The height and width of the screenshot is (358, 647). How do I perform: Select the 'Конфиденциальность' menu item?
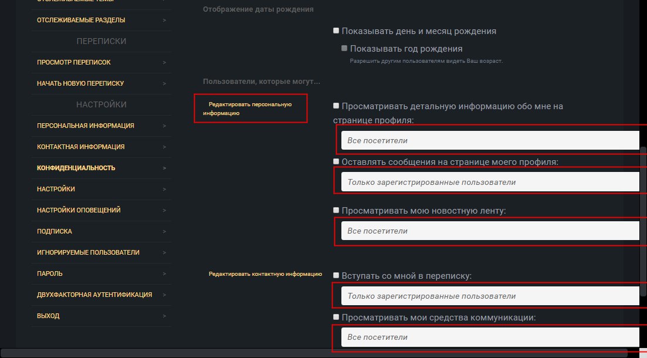coord(101,168)
